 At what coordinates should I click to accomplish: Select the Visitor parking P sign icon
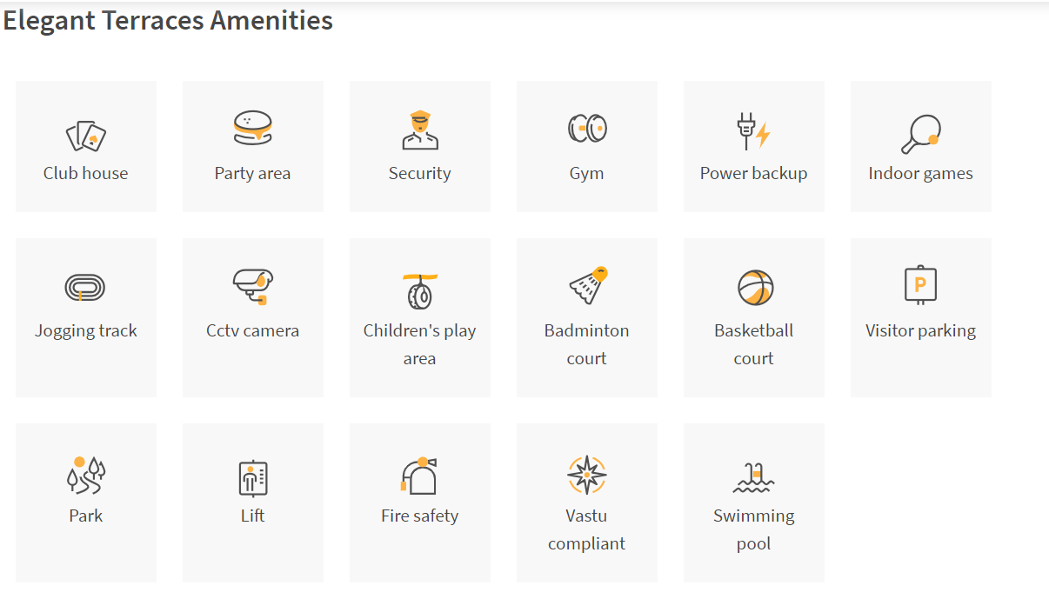click(x=921, y=284)
